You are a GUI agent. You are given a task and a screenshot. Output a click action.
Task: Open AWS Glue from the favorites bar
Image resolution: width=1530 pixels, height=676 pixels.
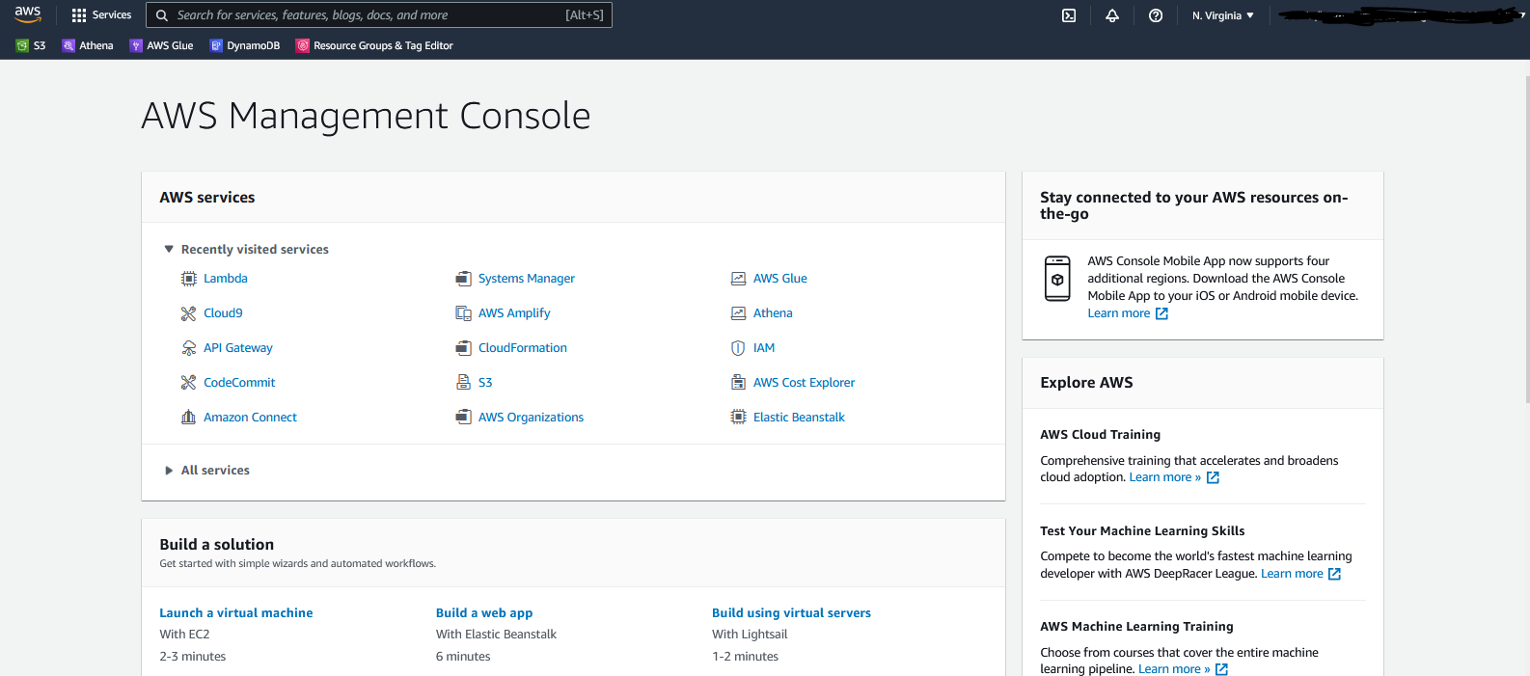170,45
